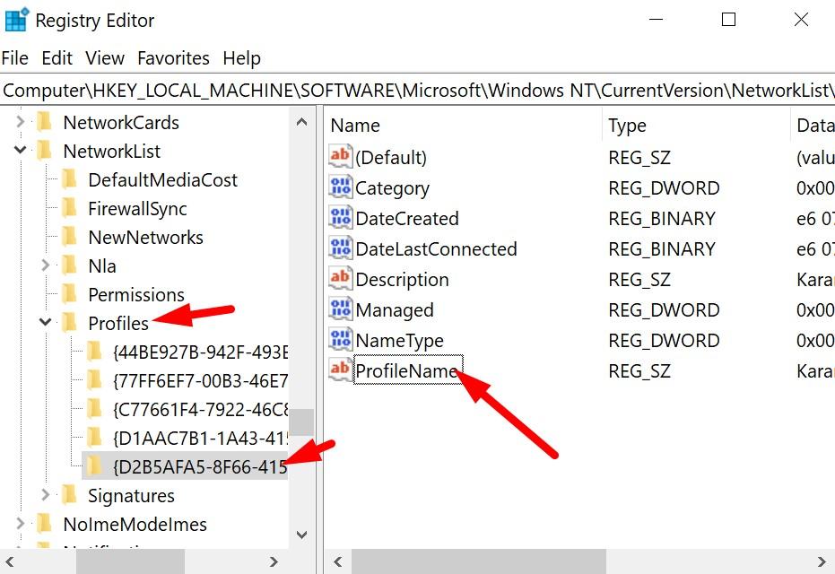835x574 pixels.
Task: Click the NetworkCards folder icon
Action: [45, 122]
